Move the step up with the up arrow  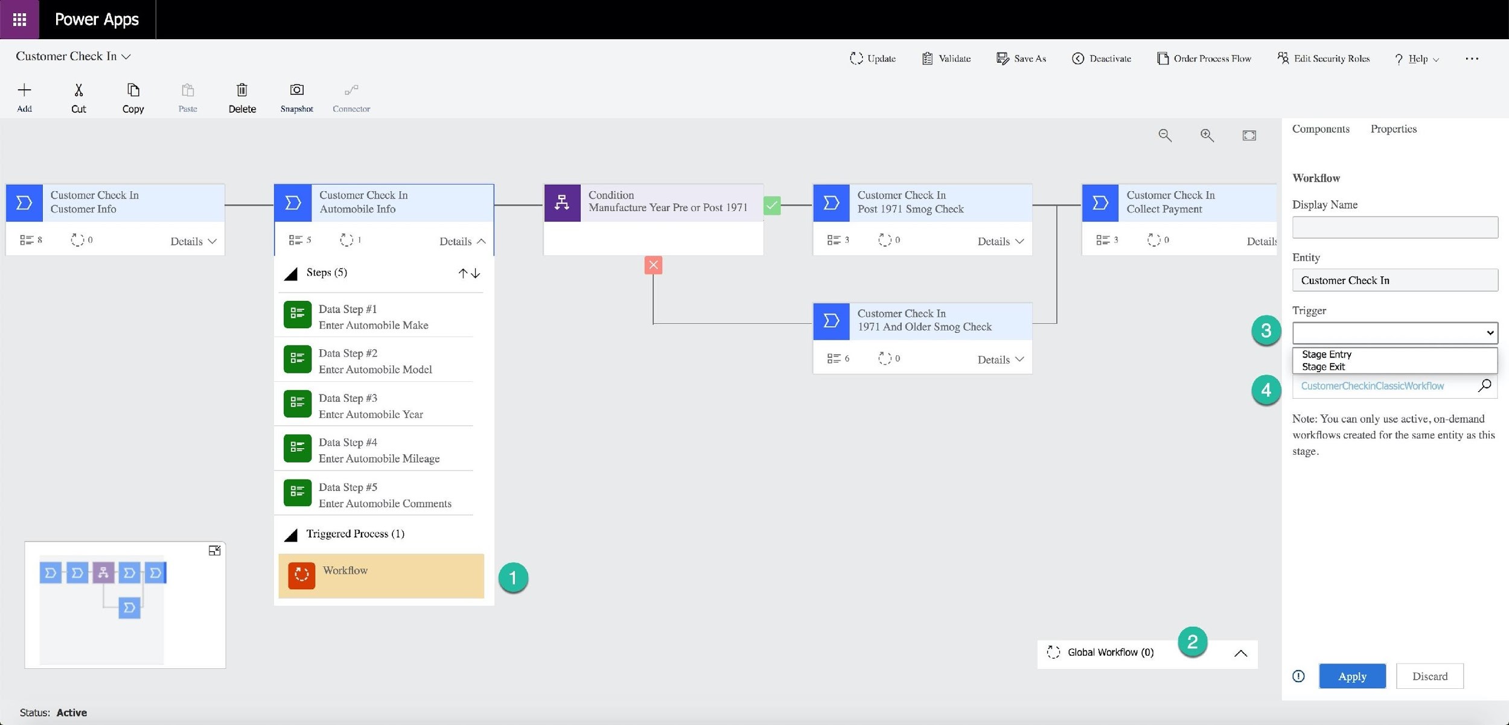pyautogui.click(x=462, y=273)
